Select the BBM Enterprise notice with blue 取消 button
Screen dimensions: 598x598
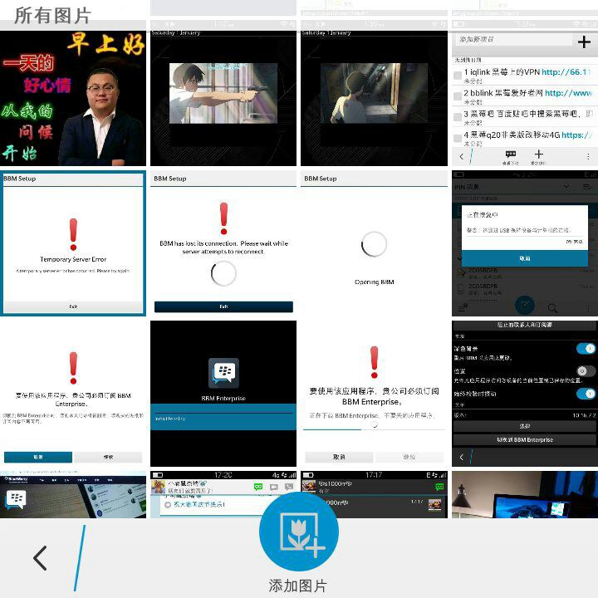pos(73,394)
